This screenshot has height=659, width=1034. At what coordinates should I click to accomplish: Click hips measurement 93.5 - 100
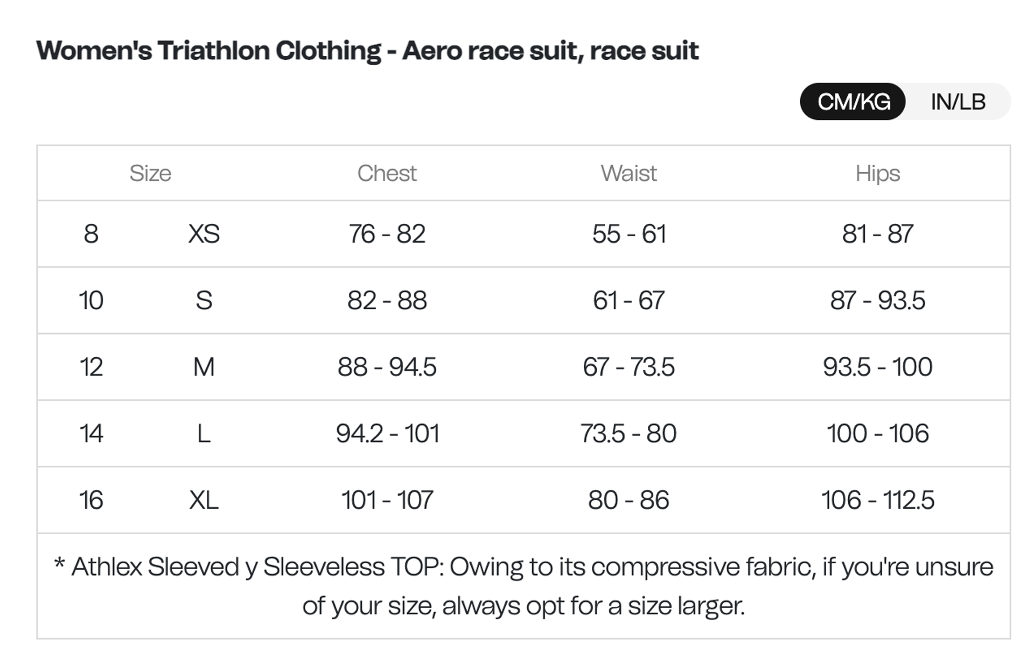point(877,367)
